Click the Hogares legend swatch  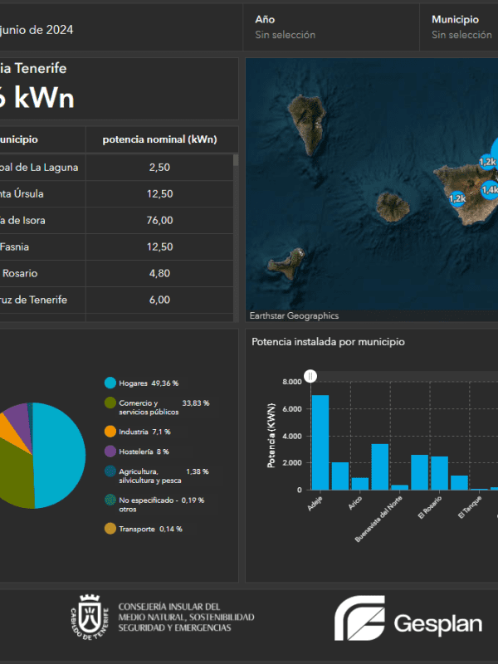110,383
